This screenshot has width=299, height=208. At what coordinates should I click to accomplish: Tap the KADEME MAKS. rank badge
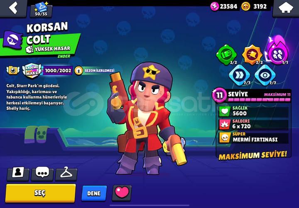32,70
